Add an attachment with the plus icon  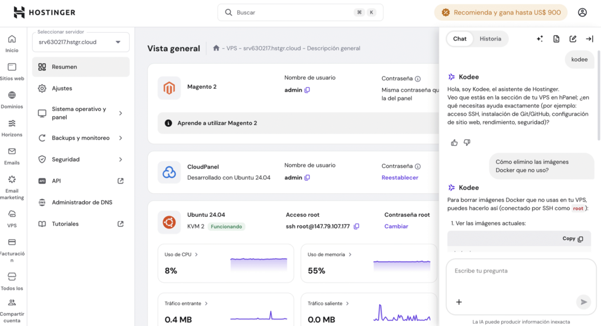[459, 303]
